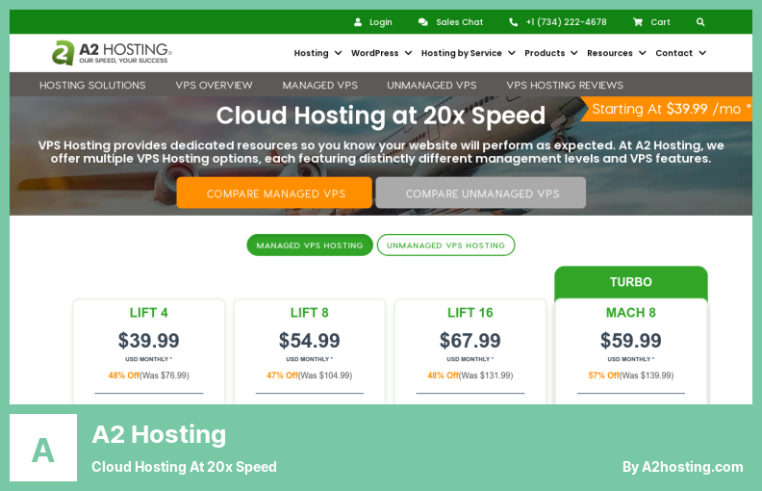The image size is (762, 491).
Task: Expand the WordPress dropdown menu
Action: coord(381,53)
